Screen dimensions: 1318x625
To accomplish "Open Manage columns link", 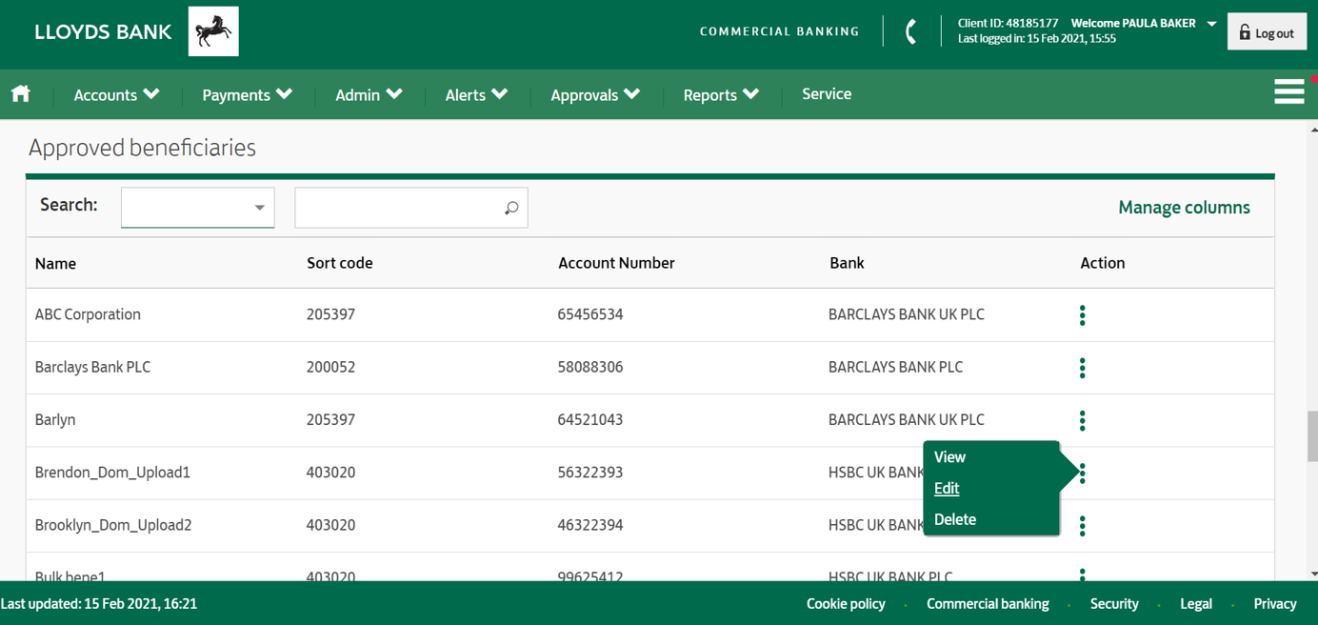I will [1184, 208].
